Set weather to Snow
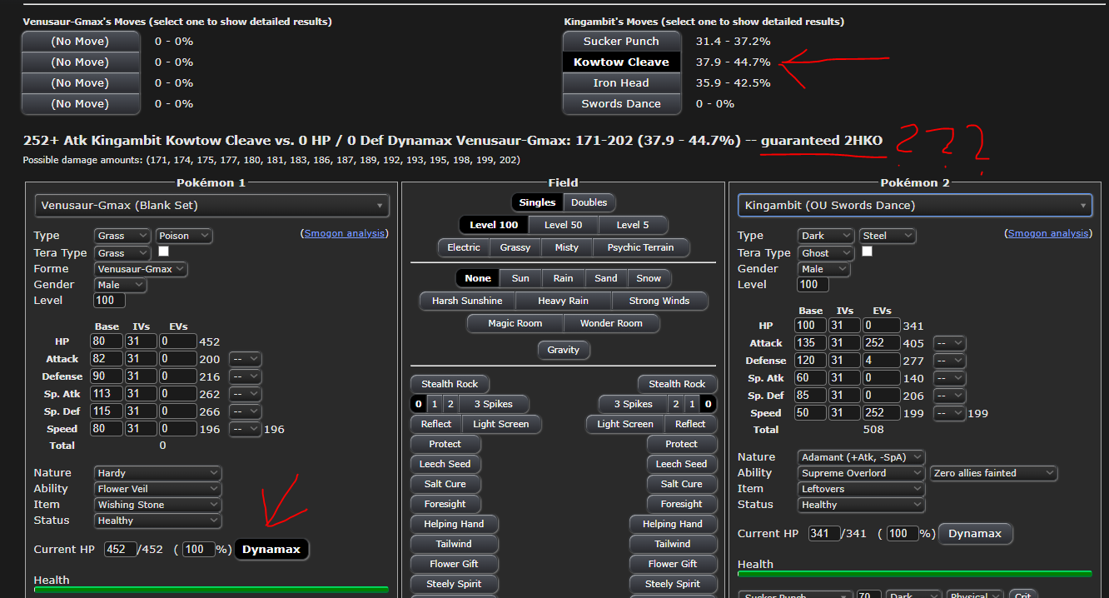Viewport: 1109px width, 598px height. tap(649, 278)
